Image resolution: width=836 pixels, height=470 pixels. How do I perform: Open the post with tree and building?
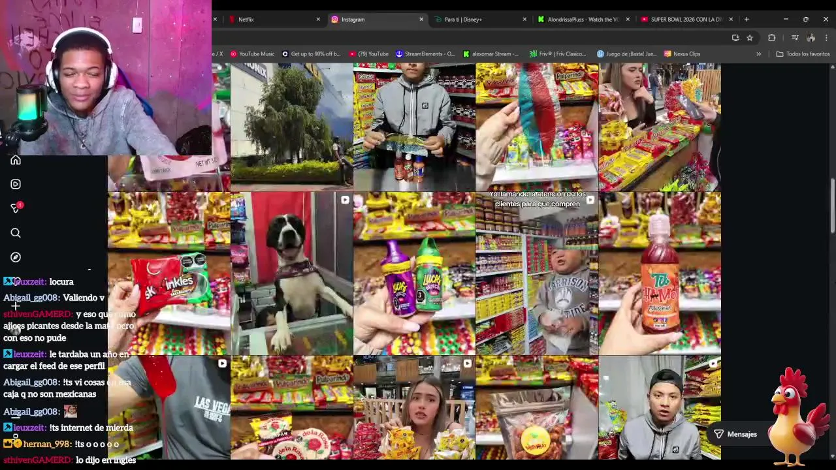291,127
